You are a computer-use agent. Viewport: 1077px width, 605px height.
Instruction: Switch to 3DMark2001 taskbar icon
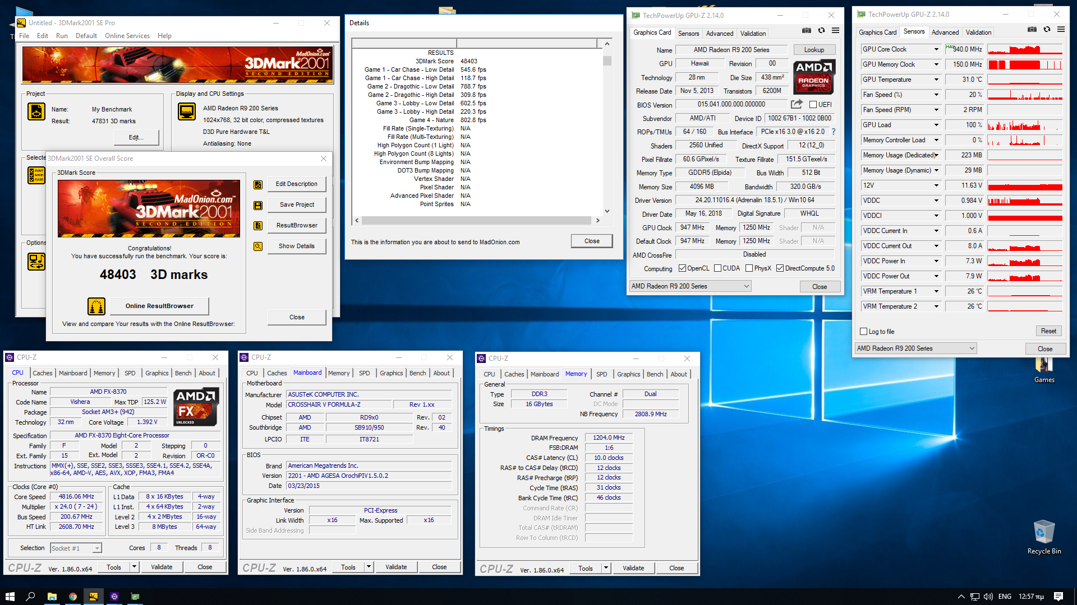(93, 597)
